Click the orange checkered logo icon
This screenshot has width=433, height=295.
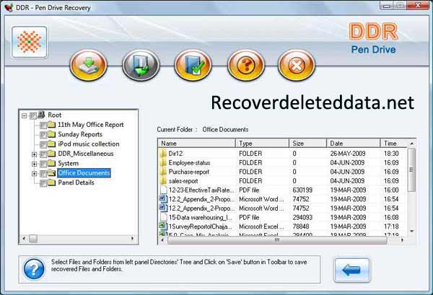click(30, 42)
